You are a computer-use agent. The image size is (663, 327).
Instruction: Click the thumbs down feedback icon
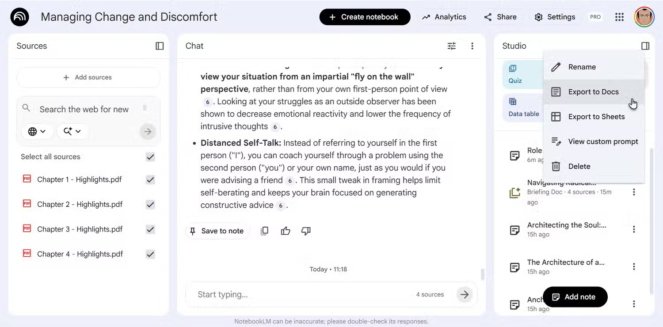pyautogui.click(x=306, y=231)
